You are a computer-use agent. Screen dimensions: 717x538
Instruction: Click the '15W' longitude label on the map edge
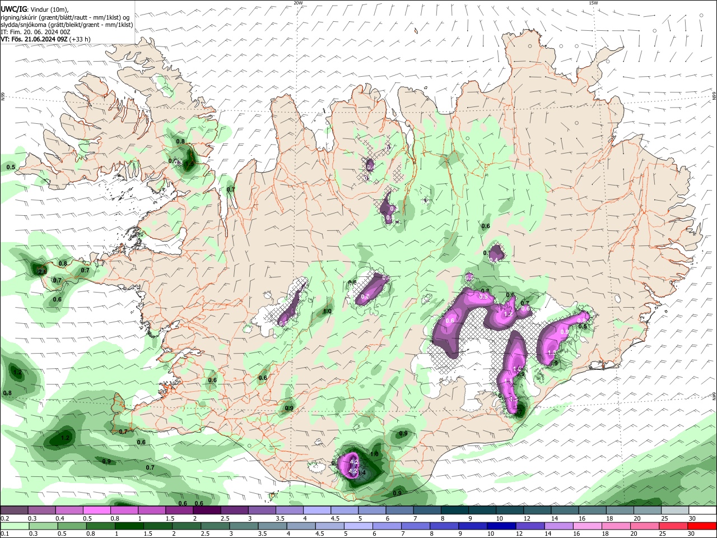[593, 3]
